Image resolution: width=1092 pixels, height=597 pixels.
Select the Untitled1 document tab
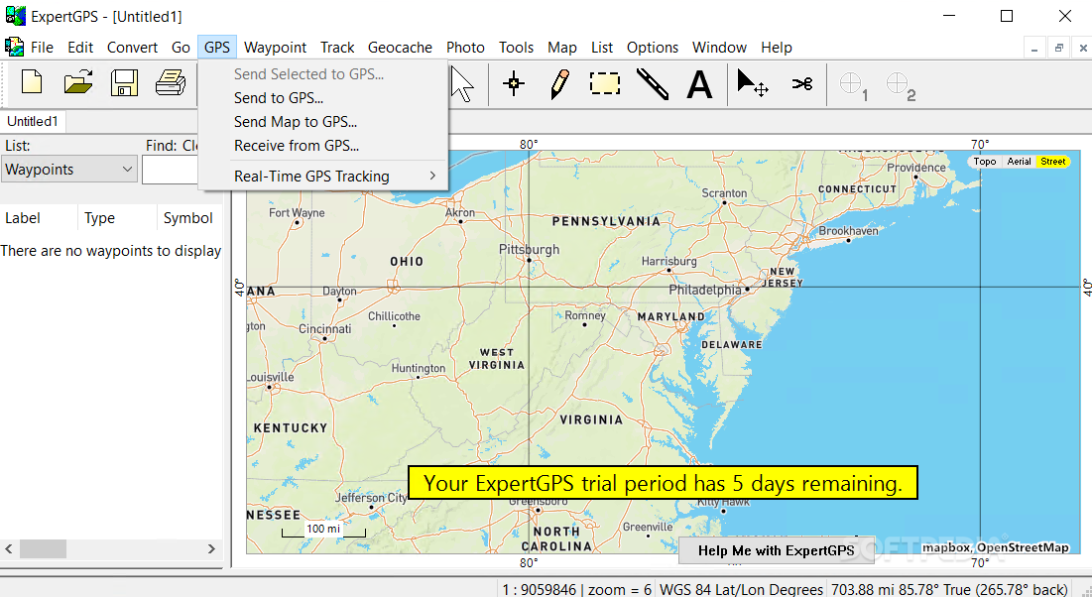(x=33, y=121)
